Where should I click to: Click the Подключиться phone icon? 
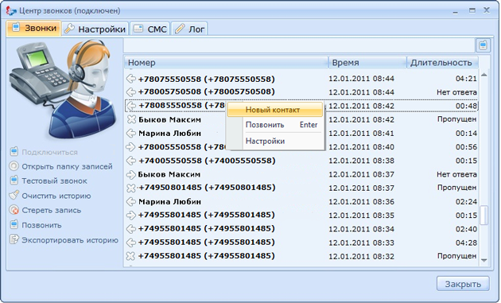coord(14,151)
